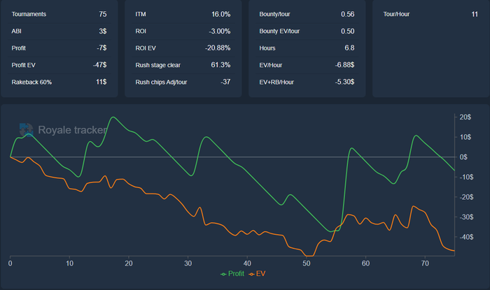Select the Tournaments stat row
Image resolution: width=490 pixels, height=290 pixels.
[x=59, y=14]
